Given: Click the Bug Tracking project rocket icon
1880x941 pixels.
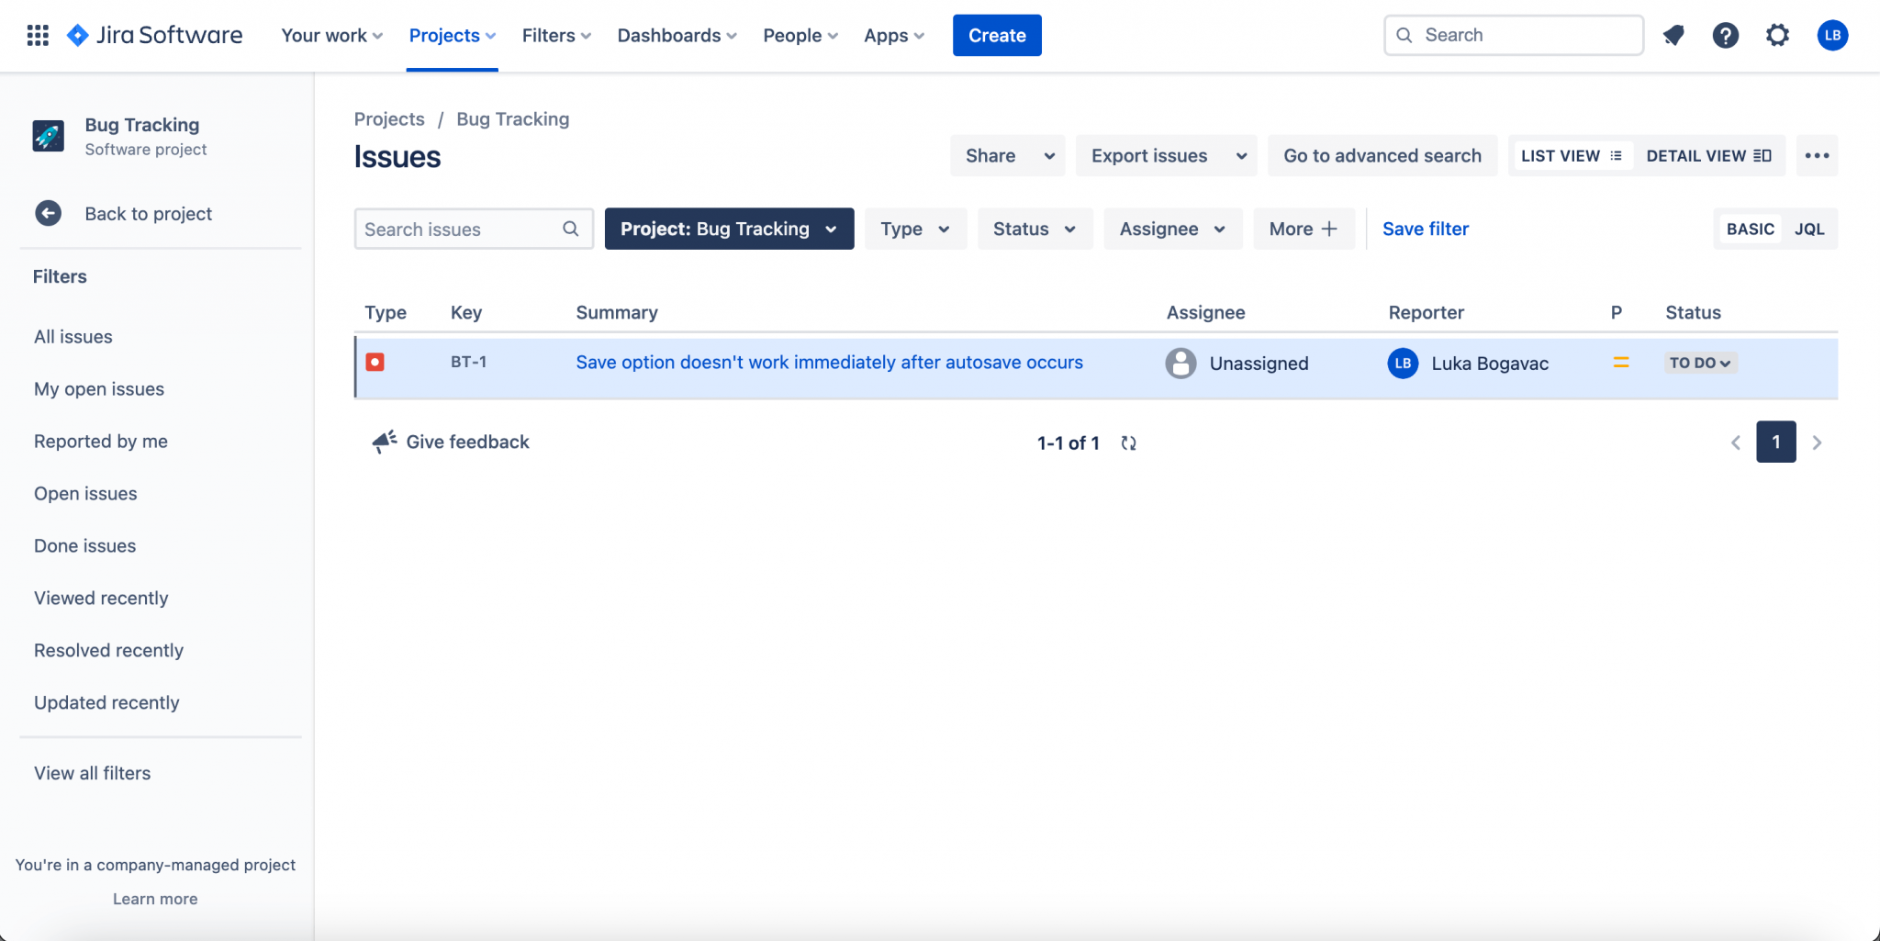Looking at the screenshot, I should (48, 135).
